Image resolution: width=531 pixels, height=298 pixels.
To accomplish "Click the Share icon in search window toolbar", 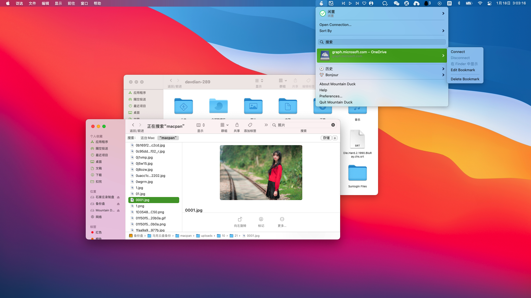I will click(x=237, y=125).
